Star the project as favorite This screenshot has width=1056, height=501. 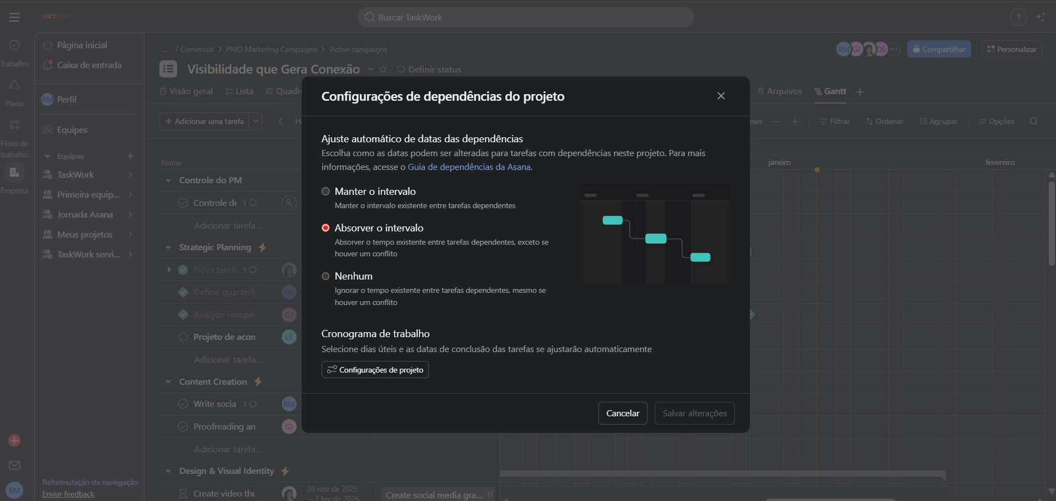383,69
